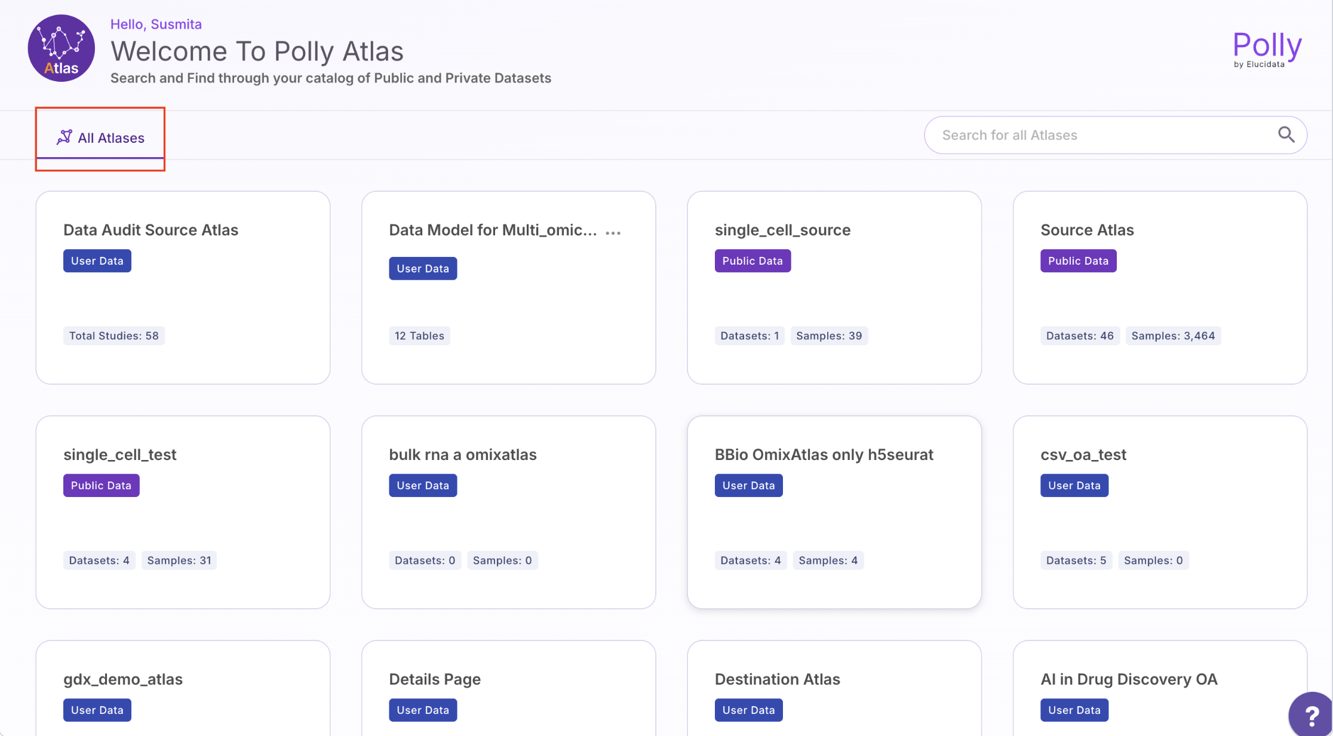Click the constellation icon in All Atlases tab
1333x736 pixels.
(x=64, y=137)
